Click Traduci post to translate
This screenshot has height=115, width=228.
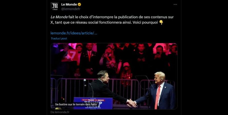[59, 38]
